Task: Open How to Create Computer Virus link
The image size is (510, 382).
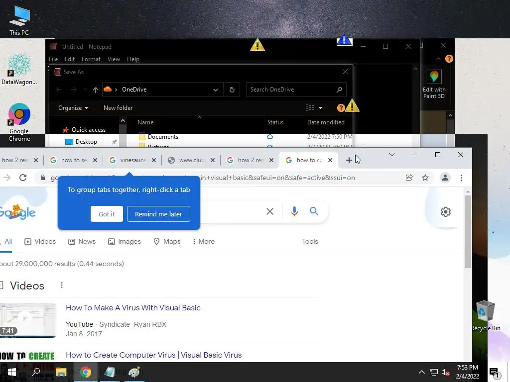Action: pyautogui.click(x=153, y=355)
